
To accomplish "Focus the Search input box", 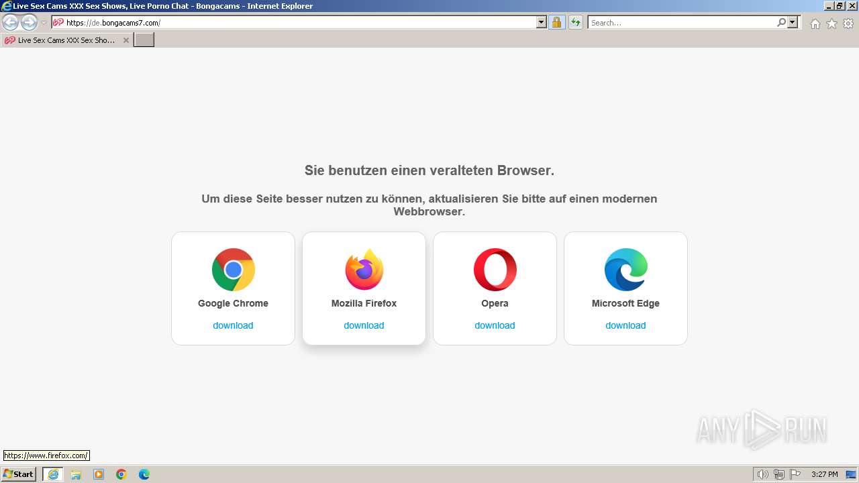I will pyautogui.click(x=682, y=22).
